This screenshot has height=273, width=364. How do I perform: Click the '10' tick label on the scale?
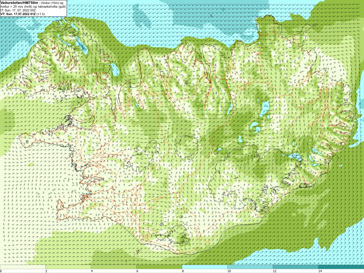[x=229, y=271]
